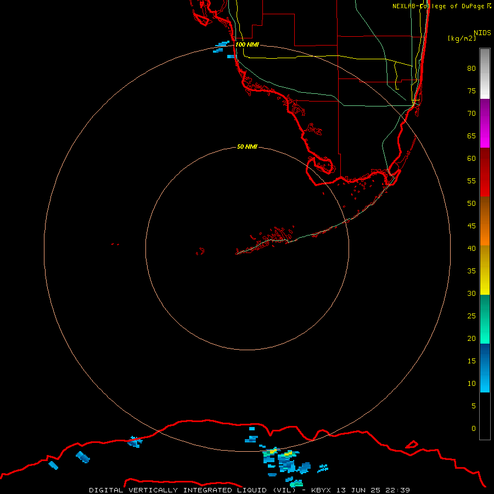Click the 70 value on the VIL scale
This screenshot has width=494, height=494.
[471, 114]
